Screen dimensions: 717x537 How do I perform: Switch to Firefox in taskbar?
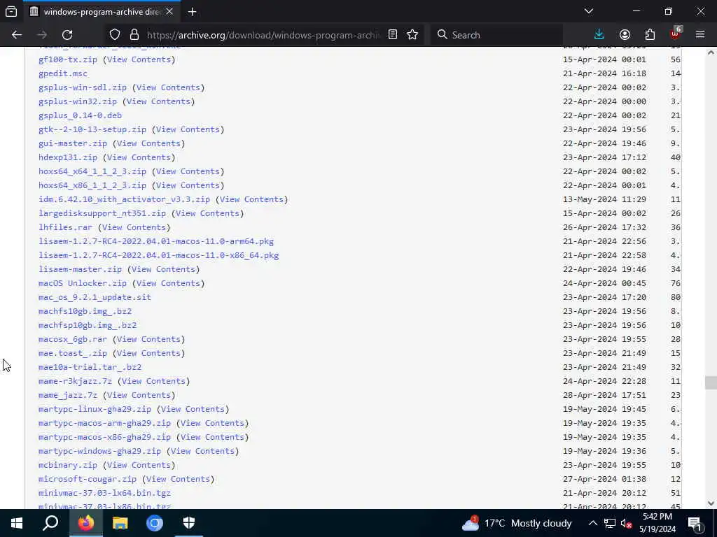click(x=86, y=523)
